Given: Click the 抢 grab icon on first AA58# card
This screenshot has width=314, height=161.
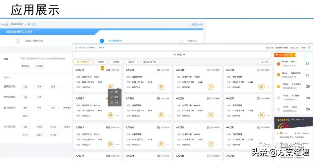Looking at the screenshot, I should click(x=110, y=87).
